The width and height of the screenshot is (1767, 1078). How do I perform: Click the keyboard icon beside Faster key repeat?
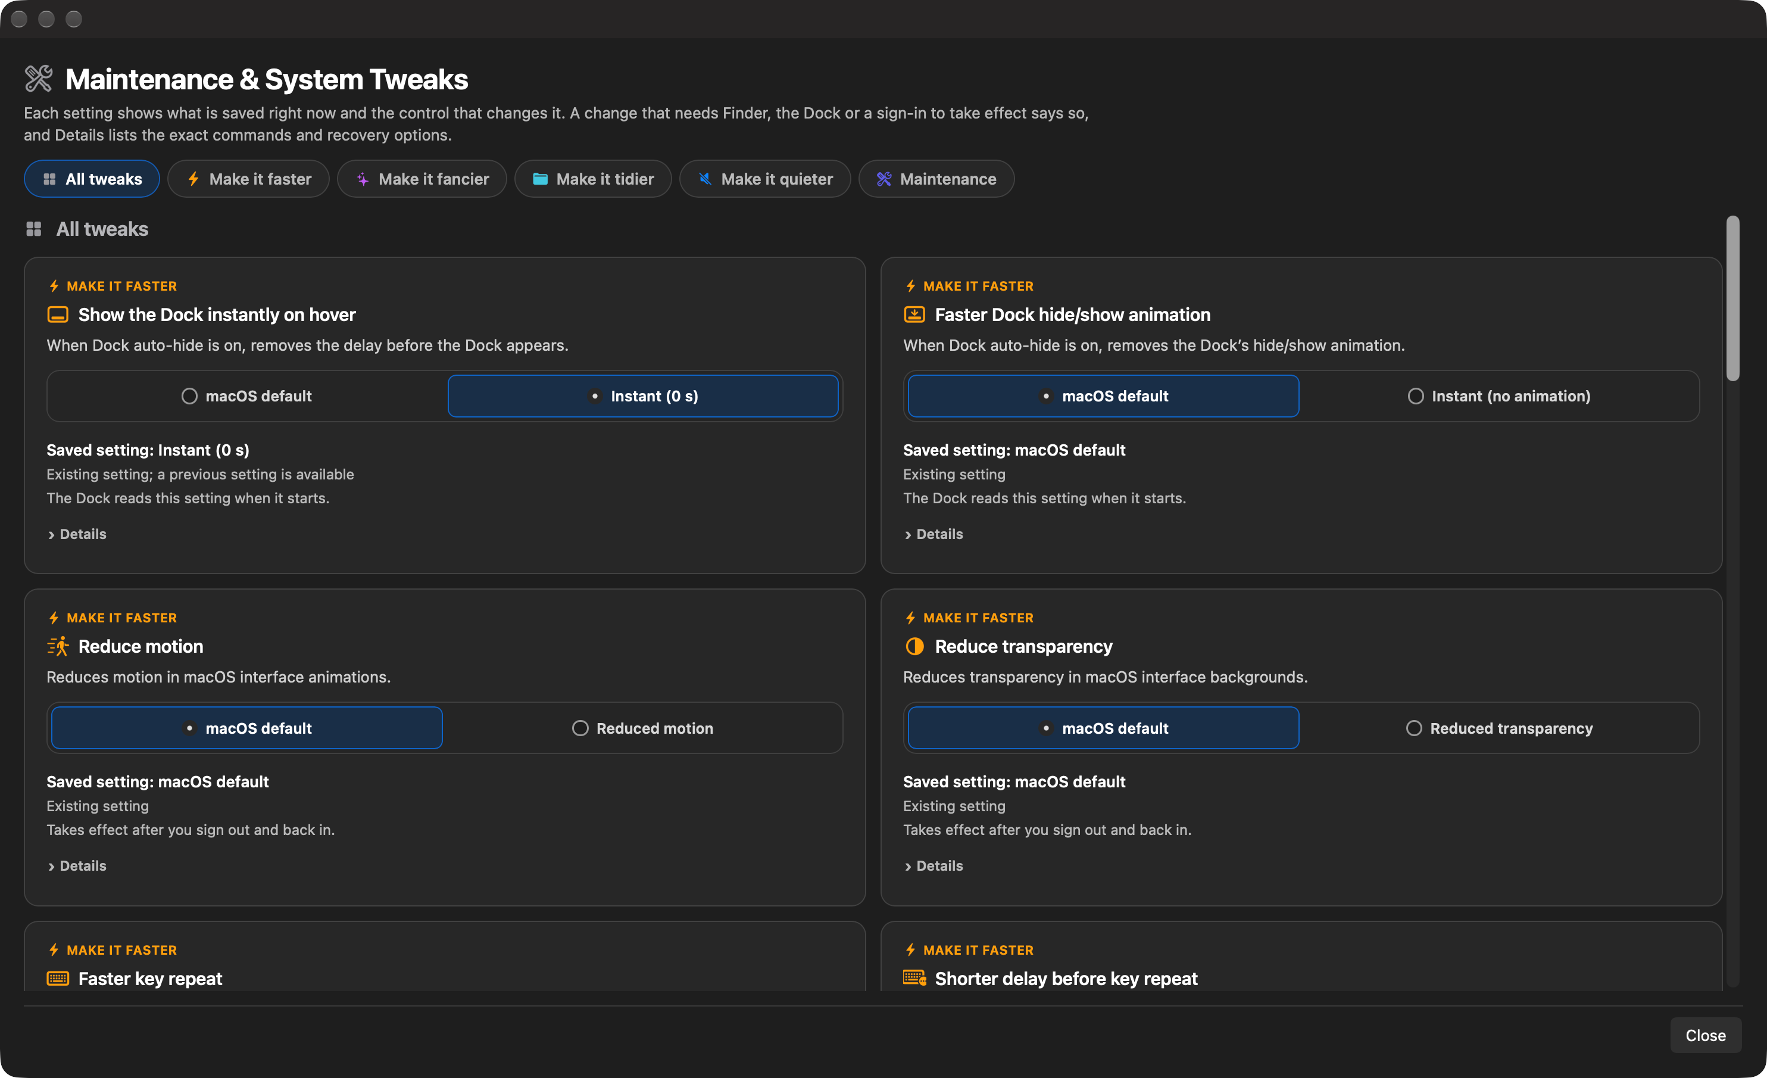[57, 979]
